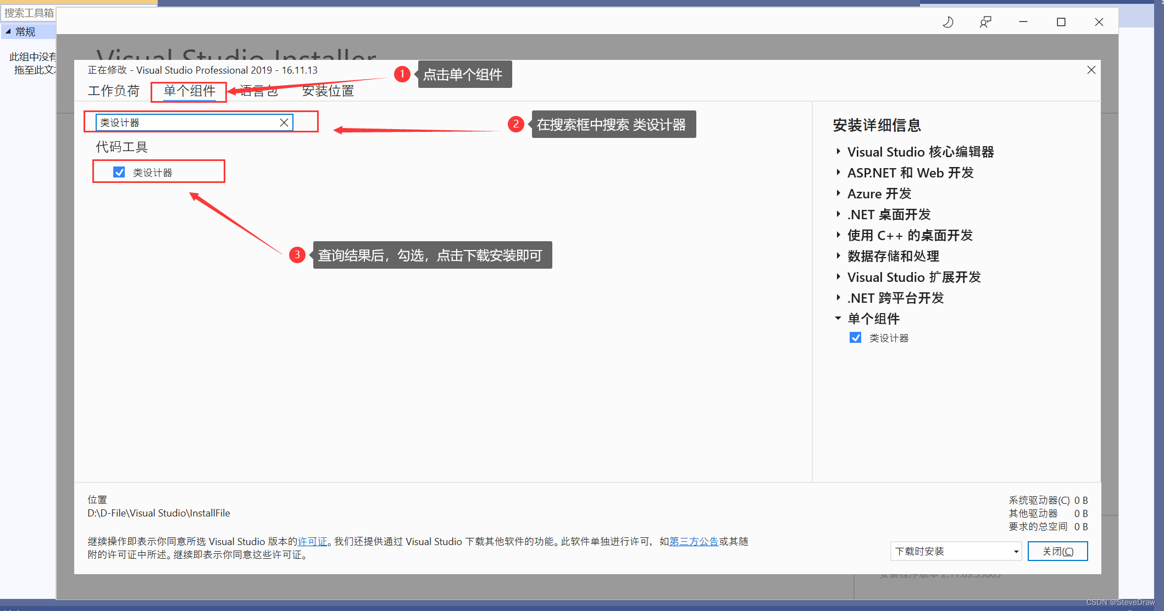
Task: Switch to 工作负荷 tab
Action: coord(114,91)
